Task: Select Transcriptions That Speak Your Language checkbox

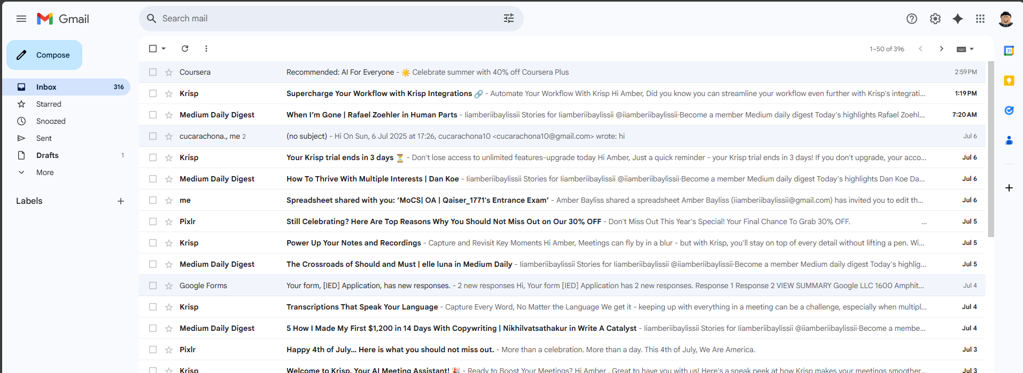Action: (153, 307)
